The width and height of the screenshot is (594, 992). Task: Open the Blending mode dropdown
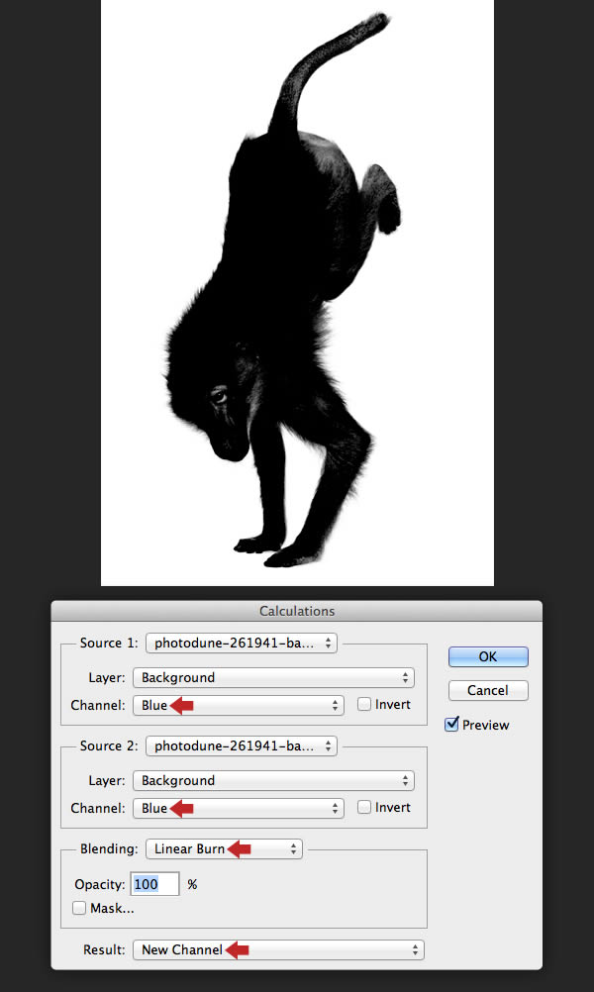click(224, 849)
